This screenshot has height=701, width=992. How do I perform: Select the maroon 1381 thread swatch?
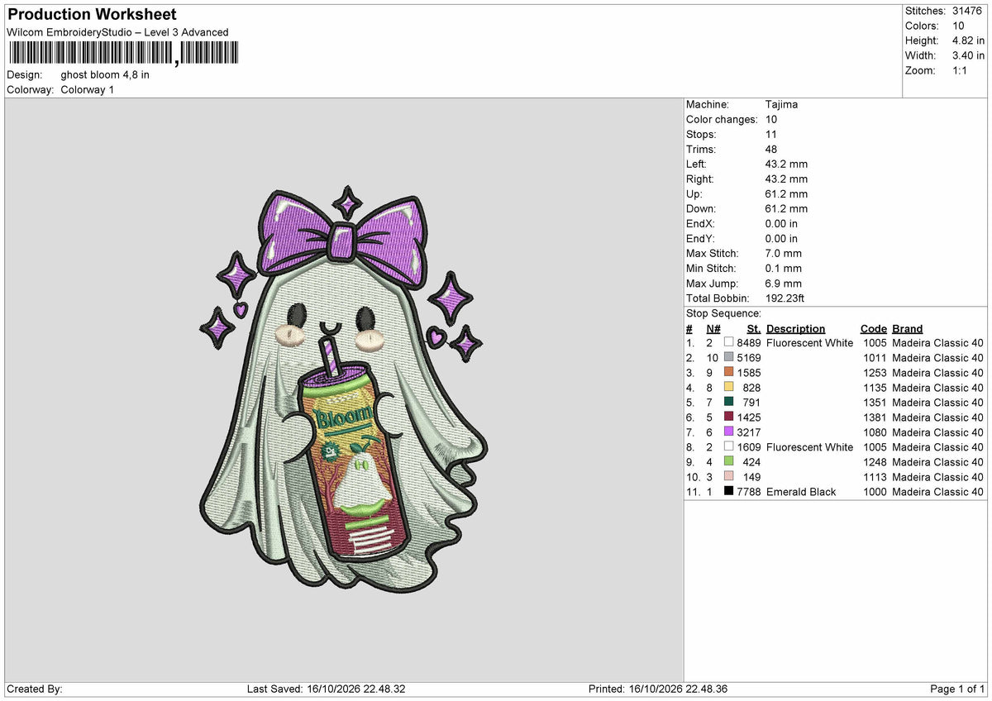pos(728,417)
